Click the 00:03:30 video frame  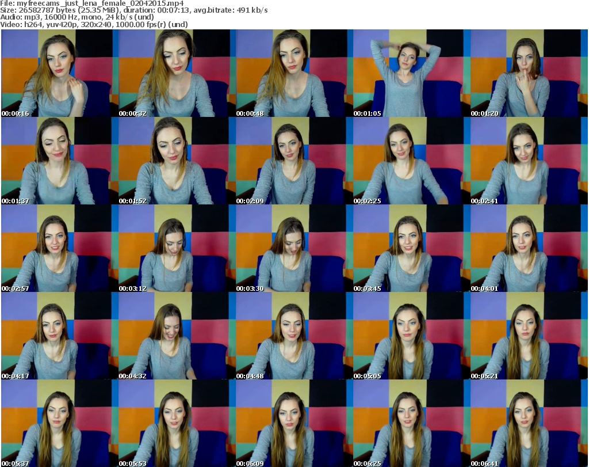pos(294,249)
